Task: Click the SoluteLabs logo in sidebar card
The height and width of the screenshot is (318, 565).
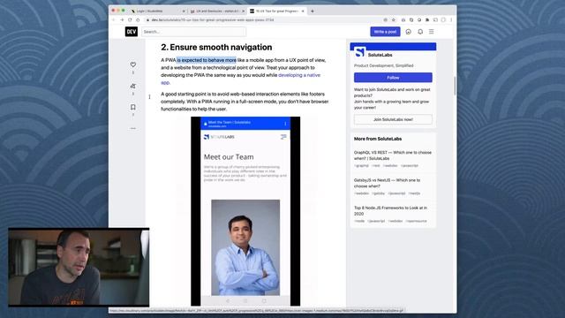Action: point(359,53)
